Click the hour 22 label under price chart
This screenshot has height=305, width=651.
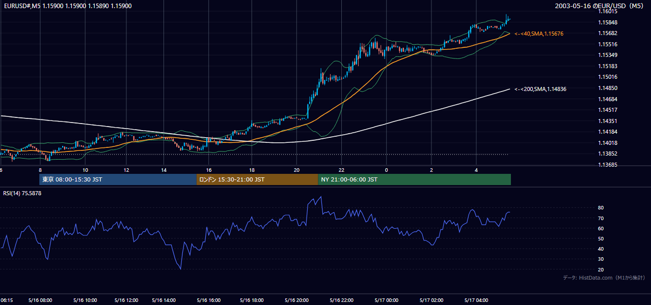coord(341,170)
